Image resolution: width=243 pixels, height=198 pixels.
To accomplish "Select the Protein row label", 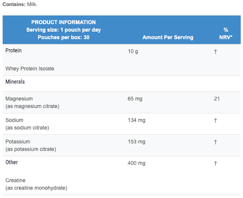I will [13, 51].
